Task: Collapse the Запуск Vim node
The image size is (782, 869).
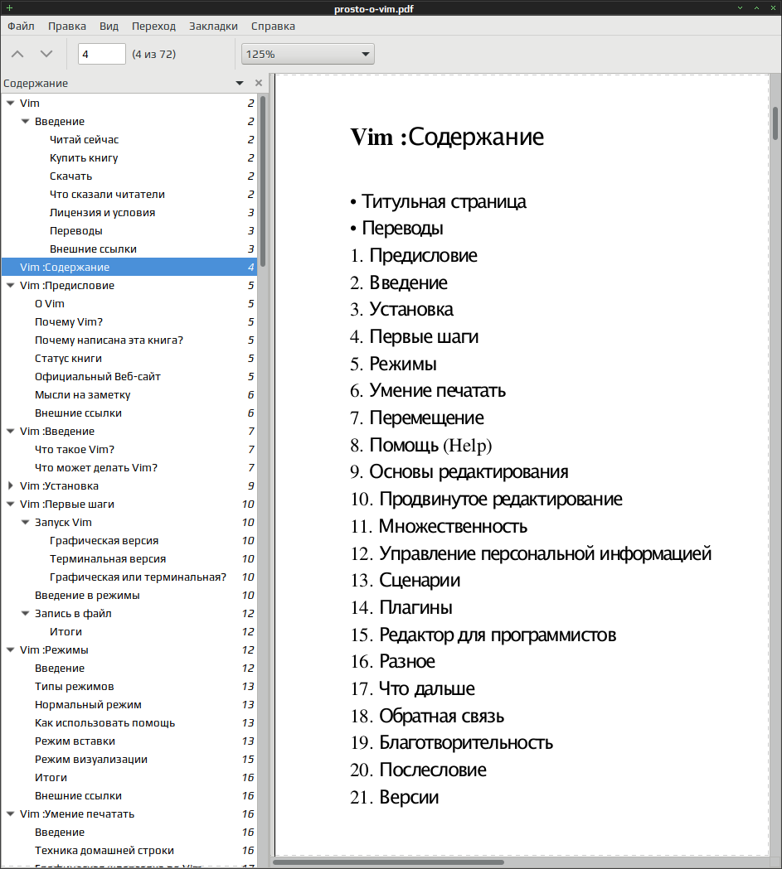Action: click(x=26, y=522)
